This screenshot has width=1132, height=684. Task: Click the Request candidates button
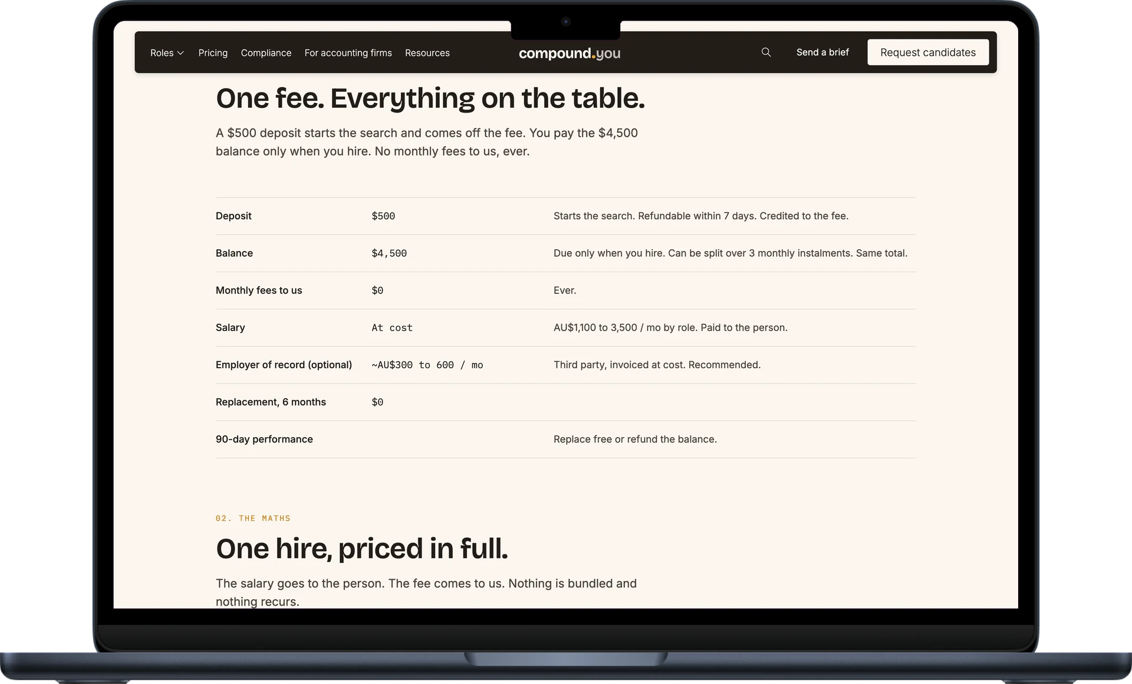click(928, 52)
